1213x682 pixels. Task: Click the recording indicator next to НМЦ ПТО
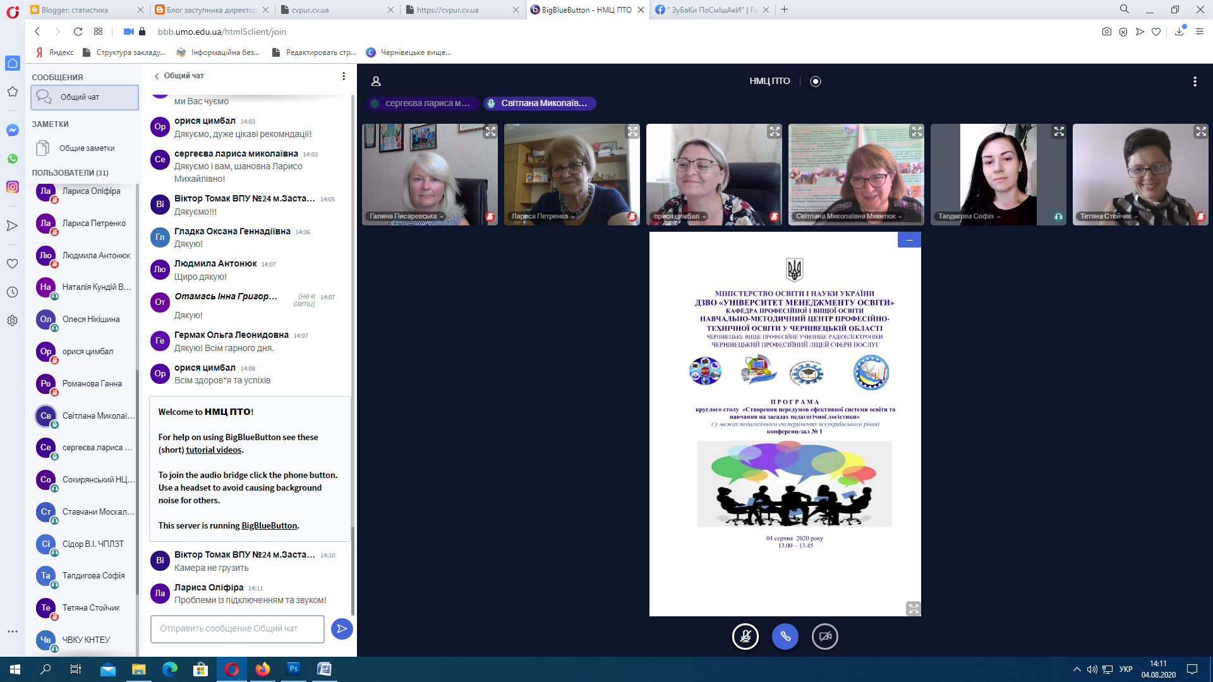pyautogui.click(x=816, y=81)
